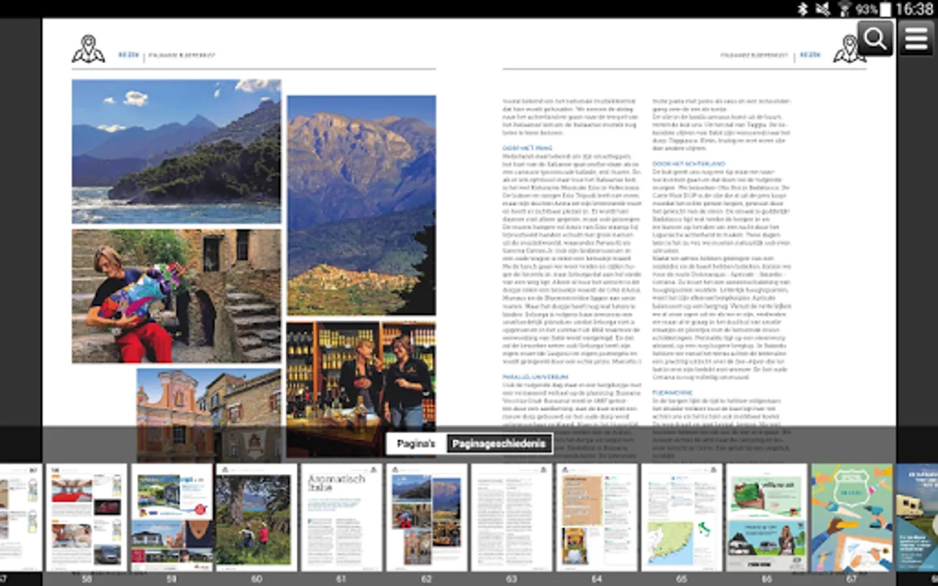938x586 pixels.
Task: Open the partly visible page 68 thumbnail
Action: pos(917,517)
